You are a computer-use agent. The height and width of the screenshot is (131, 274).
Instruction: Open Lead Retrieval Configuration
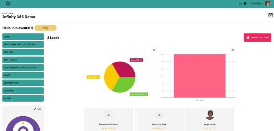tap(23, 68)
